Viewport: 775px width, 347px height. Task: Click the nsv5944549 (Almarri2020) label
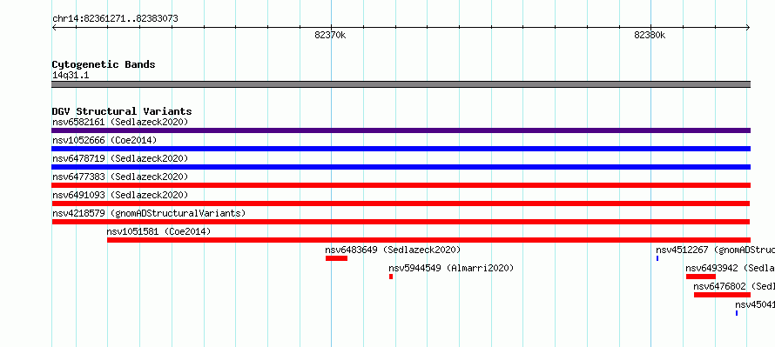[x=451, y=268]
